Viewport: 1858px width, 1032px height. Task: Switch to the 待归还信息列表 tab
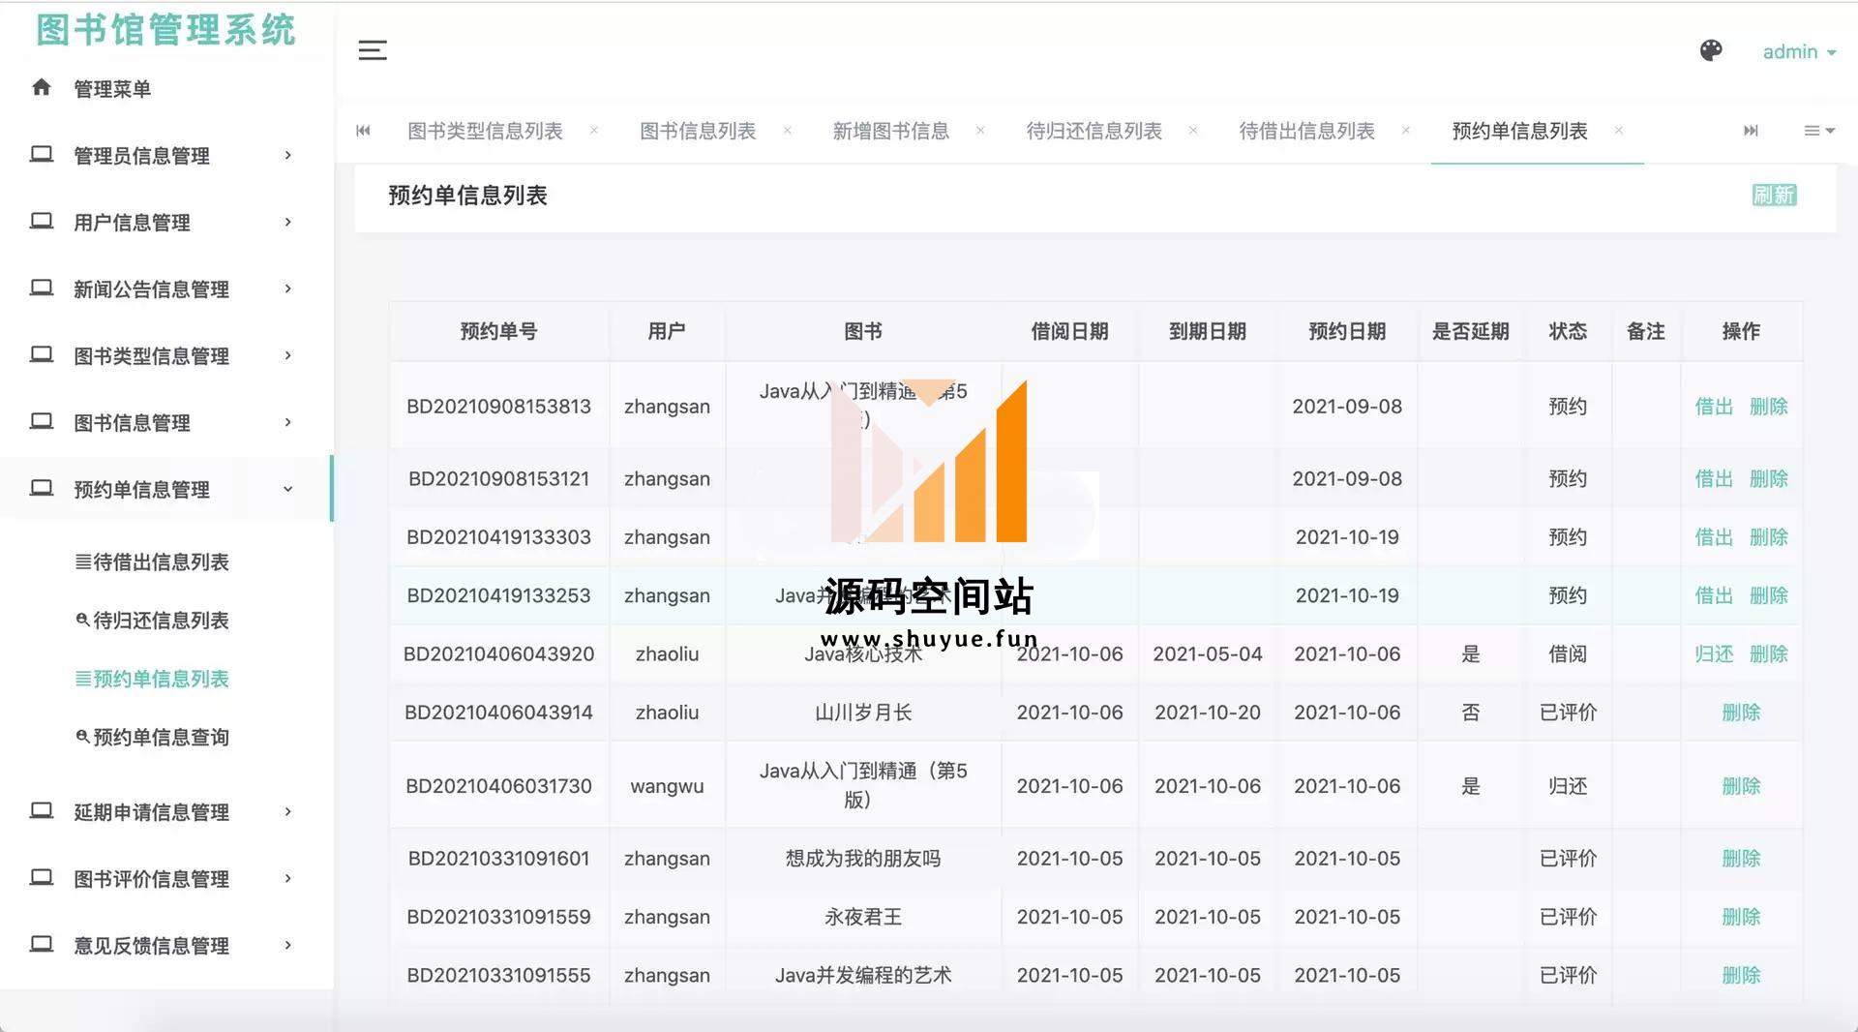(1094, 131)
